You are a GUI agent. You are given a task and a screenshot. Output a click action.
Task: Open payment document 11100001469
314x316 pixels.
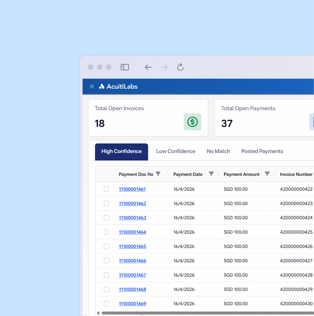click(x=132, y=303)
